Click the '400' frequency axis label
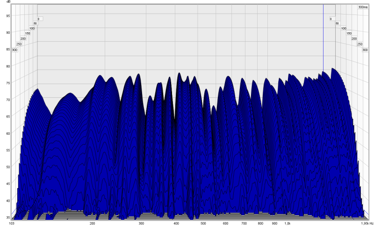 tap(176, 224)
